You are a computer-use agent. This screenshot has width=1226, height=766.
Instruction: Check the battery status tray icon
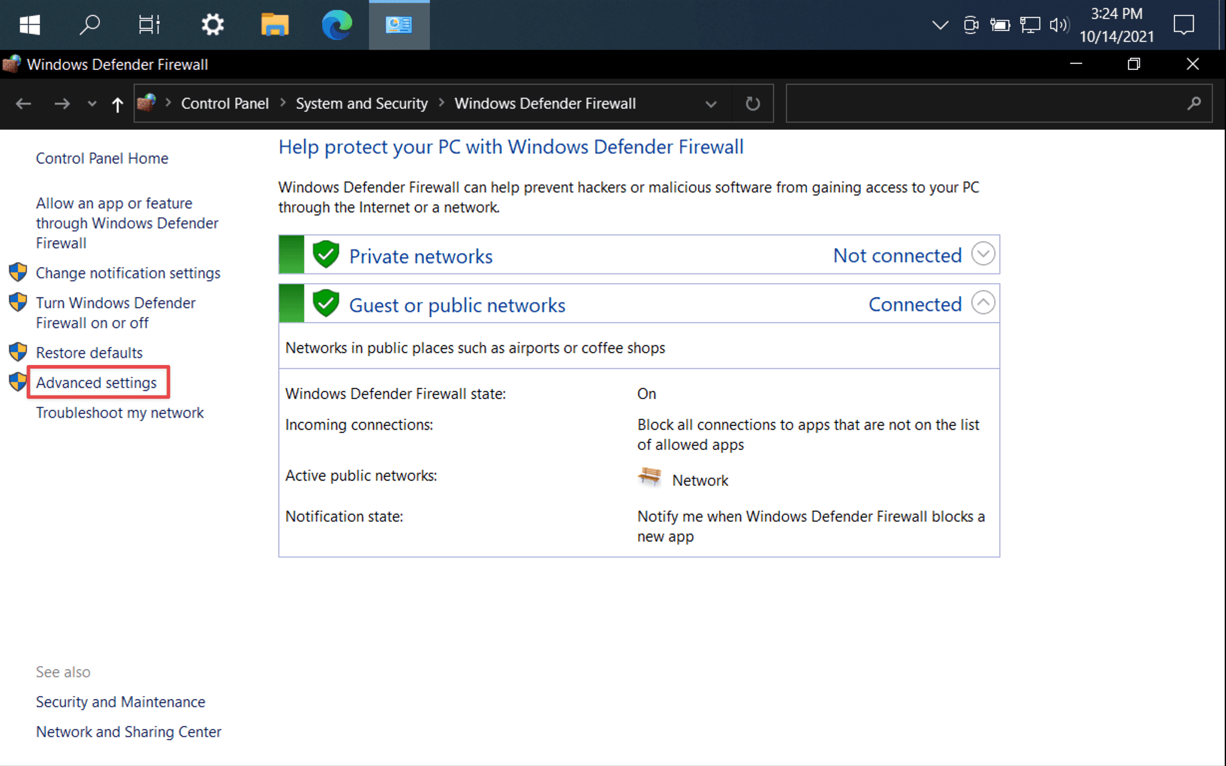pos(1000,25)
